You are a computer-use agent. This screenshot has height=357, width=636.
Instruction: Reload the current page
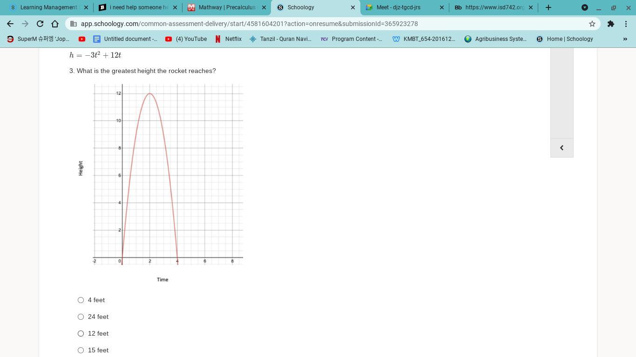40,24
